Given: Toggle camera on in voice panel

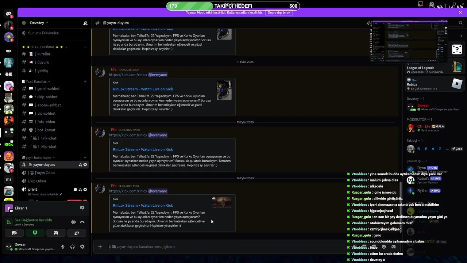Looking at the screenshot, I should coord(14,233).
